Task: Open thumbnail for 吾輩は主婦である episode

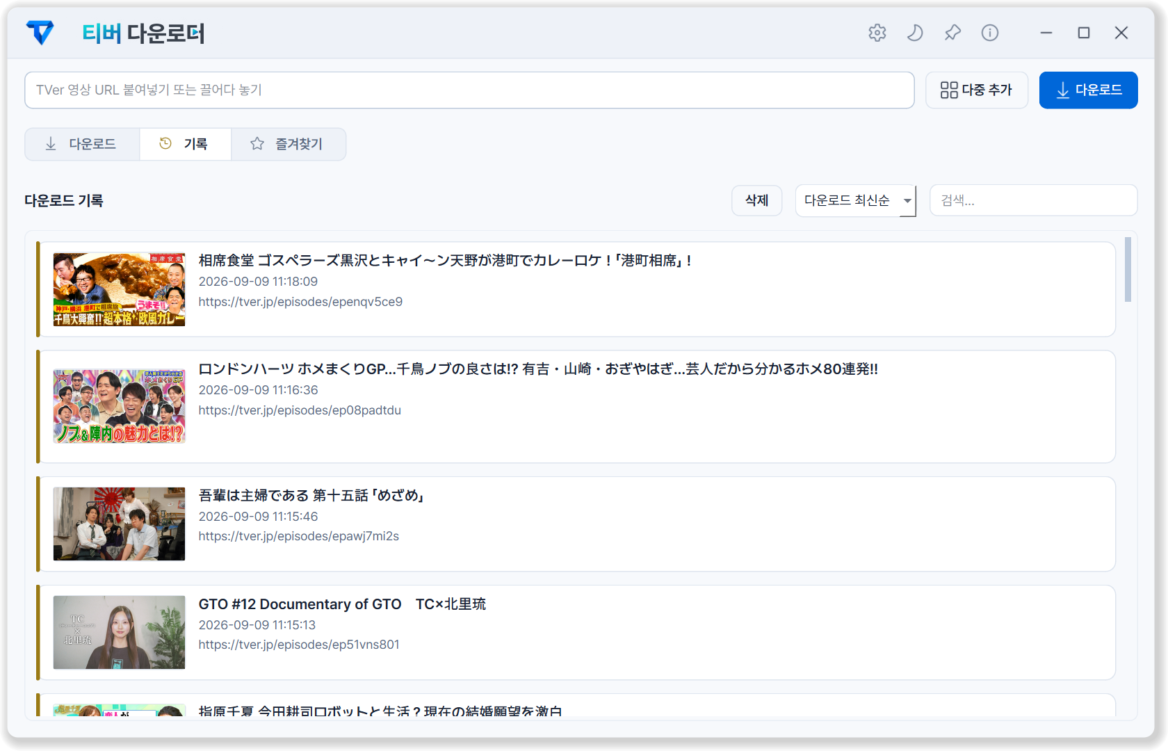Action: tap(120, 524)
